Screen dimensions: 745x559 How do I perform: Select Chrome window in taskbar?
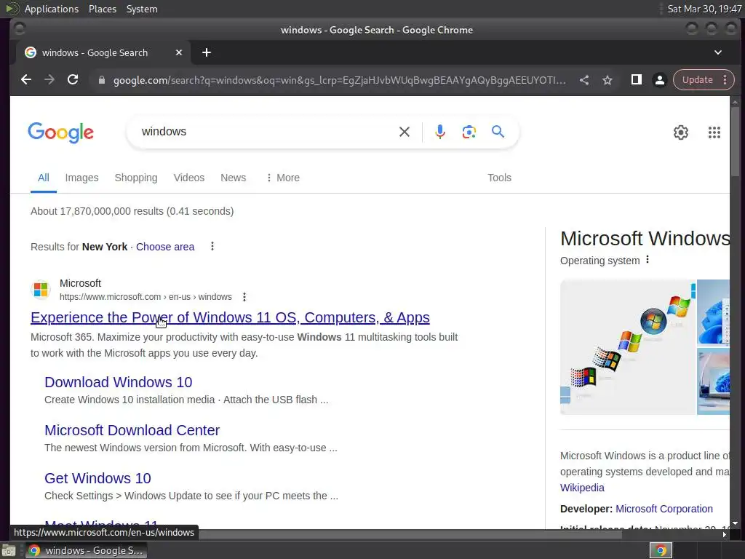point(86,550)
